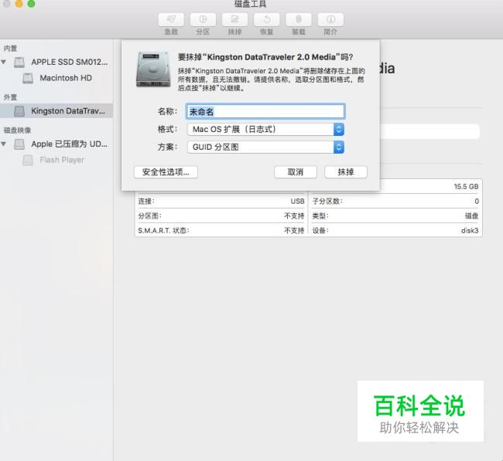Open the 方案 GUID 分区图 dropdown

[265, 147]
